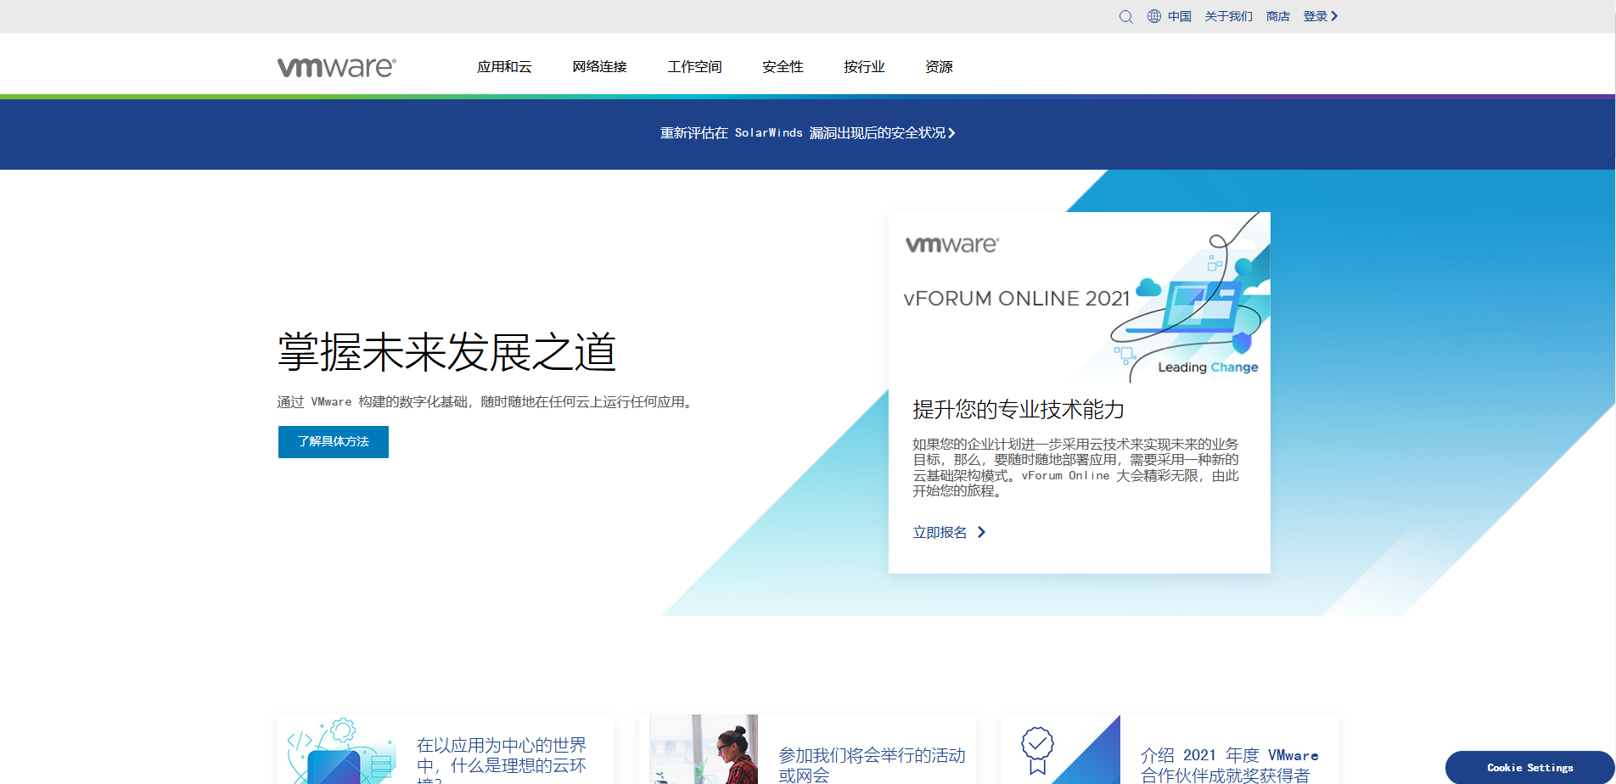Click the code-gear cloud illustration thumbnail
This screenshot has width=1616, height=784.
pos(341,750)
